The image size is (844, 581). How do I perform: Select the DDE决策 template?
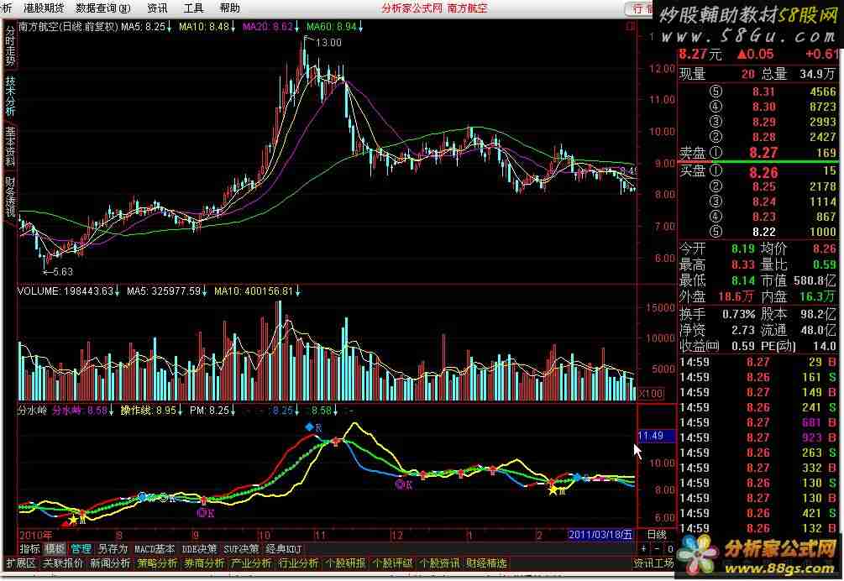pyautogui.click(x=199, y=549)
